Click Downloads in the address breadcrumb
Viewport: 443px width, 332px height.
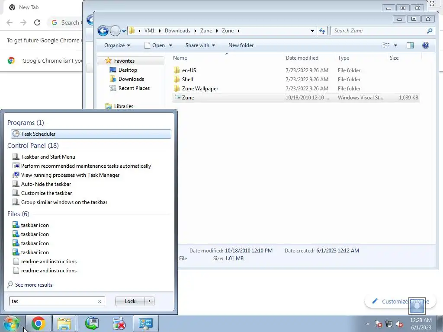[x=177, y=31]
